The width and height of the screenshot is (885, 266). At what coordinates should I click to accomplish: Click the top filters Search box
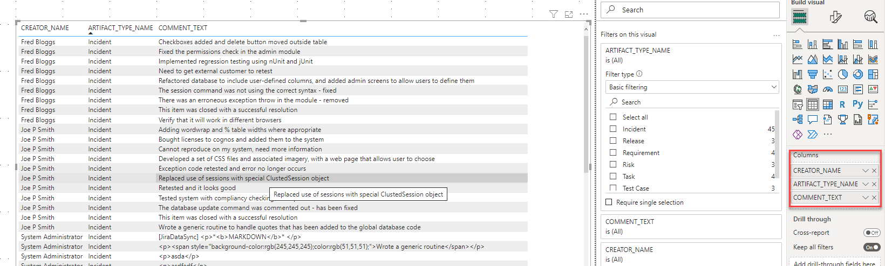690,10
